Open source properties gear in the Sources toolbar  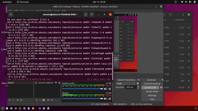tap(44, 100)
